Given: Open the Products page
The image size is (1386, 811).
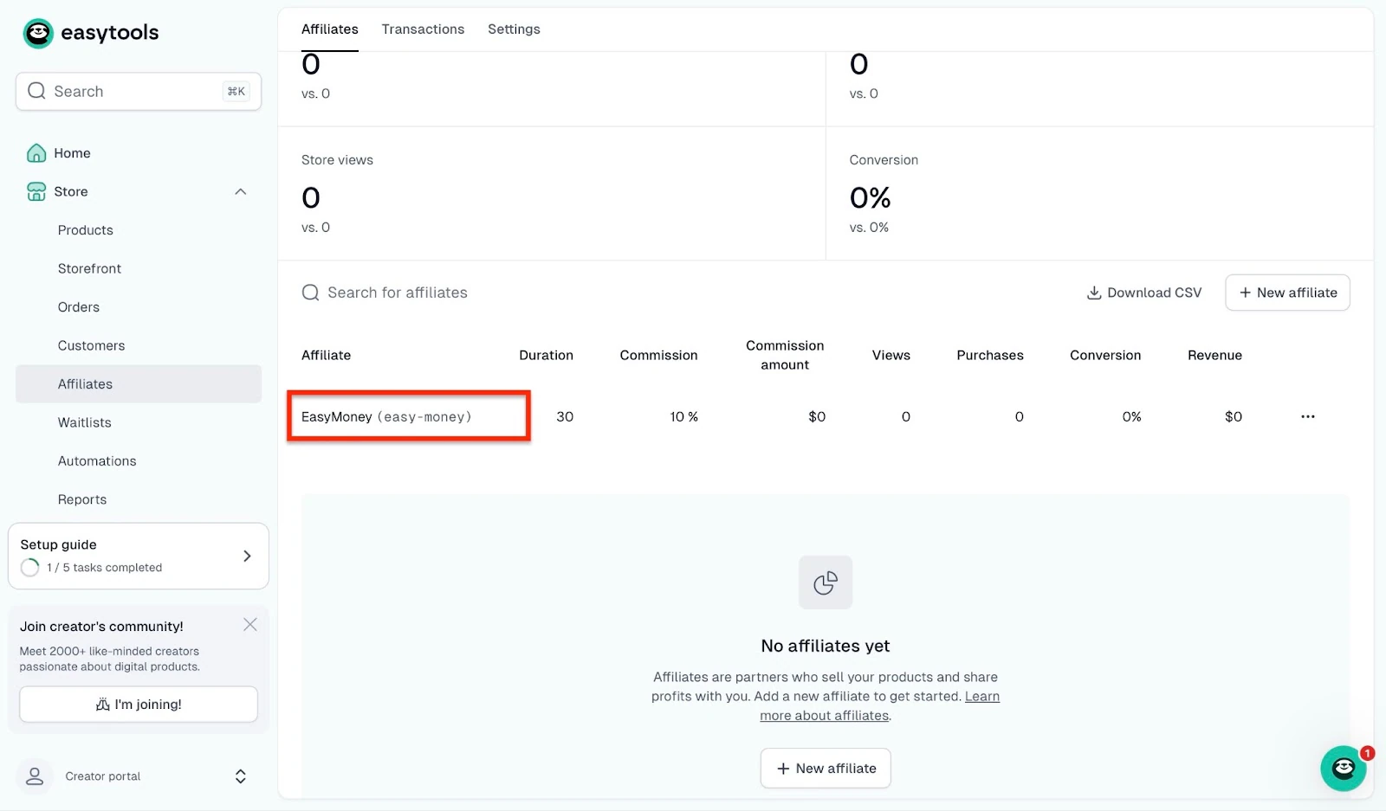Looking at the screenshot, I should point(86,230).
